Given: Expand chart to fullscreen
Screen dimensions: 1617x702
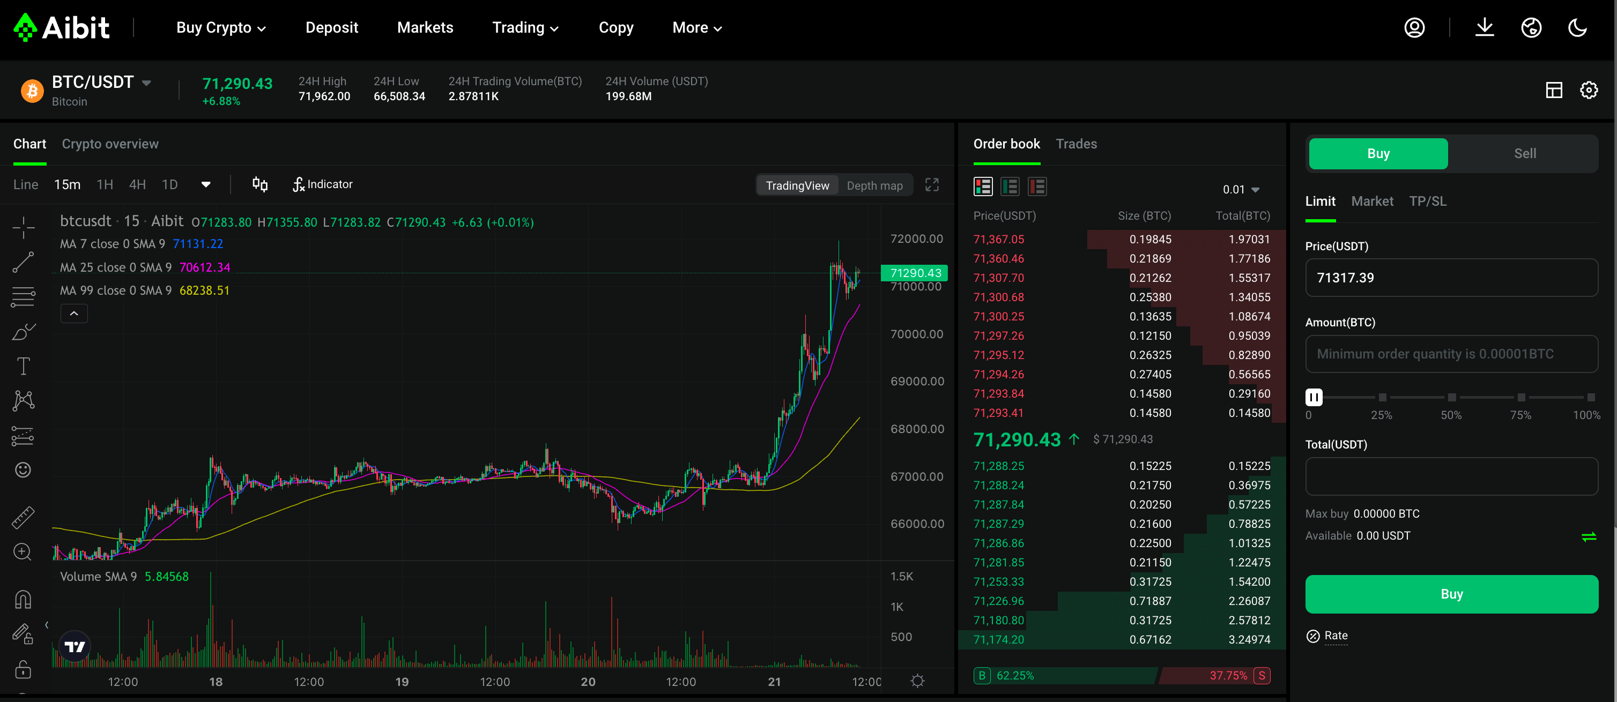Looking at the screenshot, I should (932, 184).
